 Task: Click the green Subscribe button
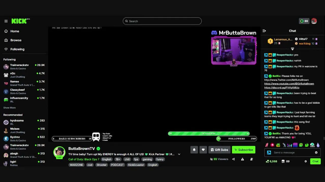243,150
